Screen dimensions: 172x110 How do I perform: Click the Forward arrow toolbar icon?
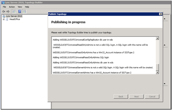coord(8,11)
